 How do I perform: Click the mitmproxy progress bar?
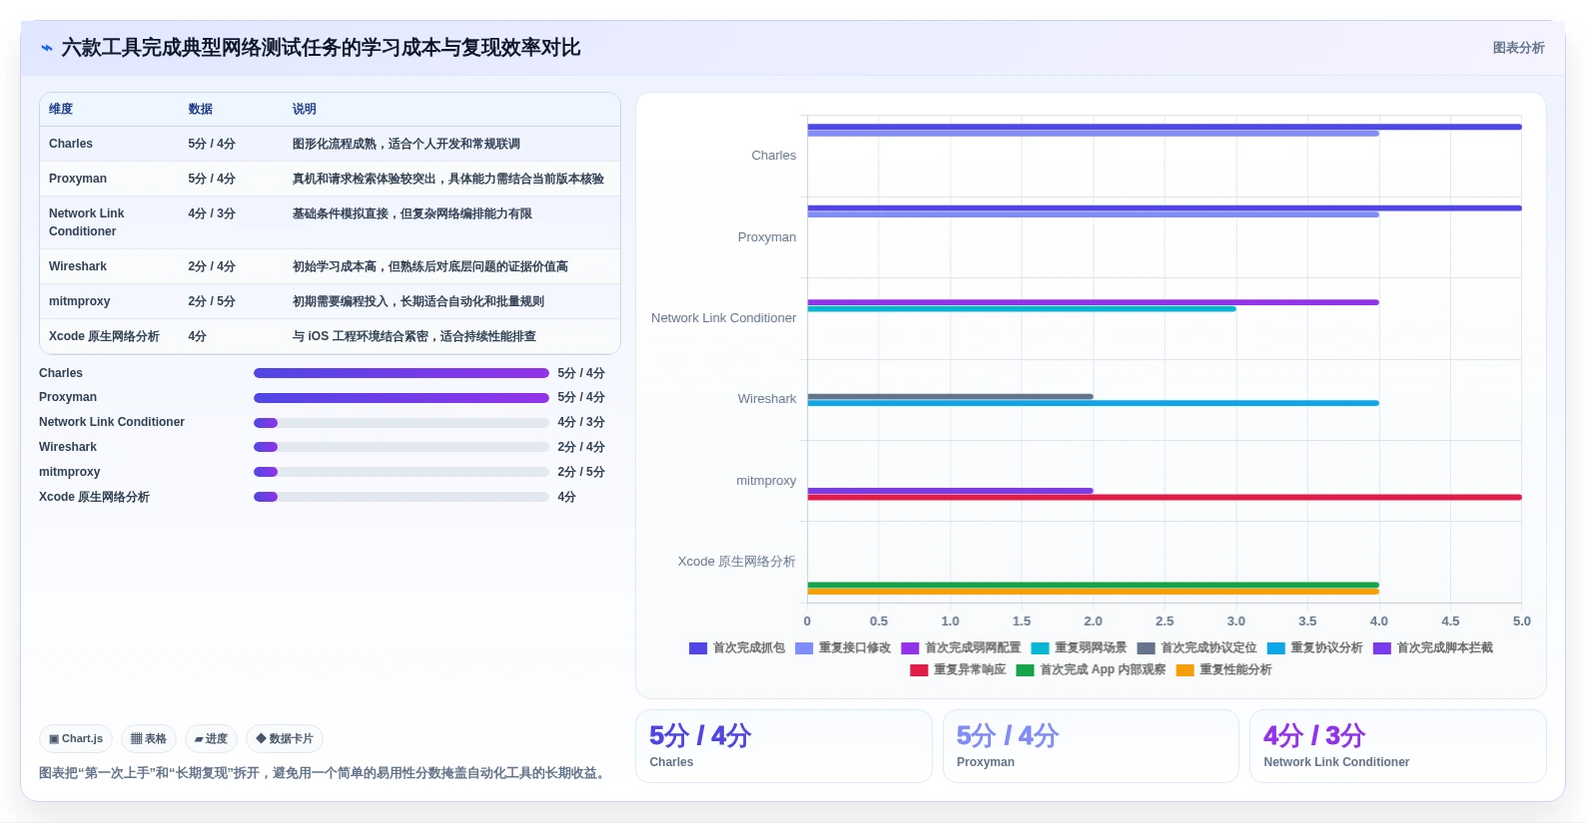[401, 472]
